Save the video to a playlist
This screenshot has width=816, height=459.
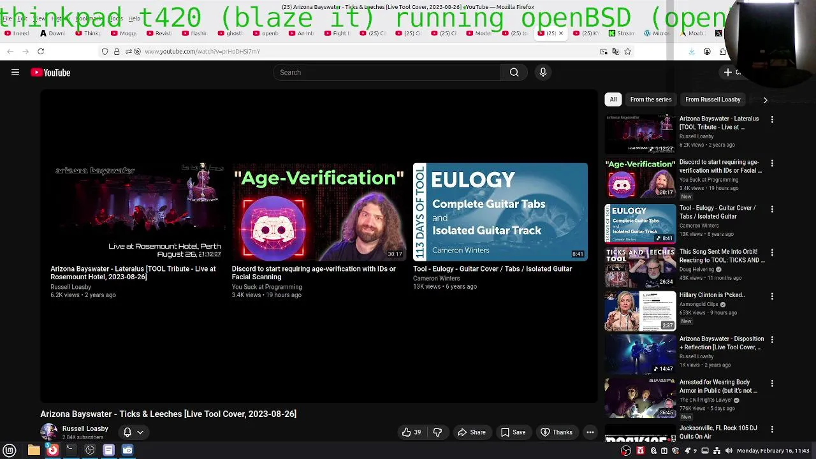point(513,432)
